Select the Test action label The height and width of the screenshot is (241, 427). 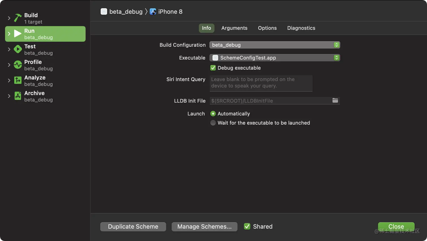30,46
